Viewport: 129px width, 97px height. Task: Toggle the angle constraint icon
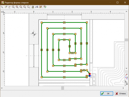tap(126, 81)
